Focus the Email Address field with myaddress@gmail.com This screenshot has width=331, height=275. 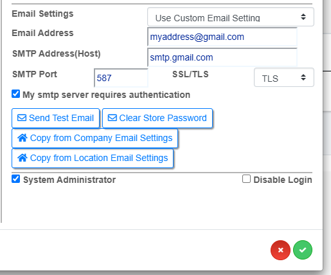(x=222, y=37)
